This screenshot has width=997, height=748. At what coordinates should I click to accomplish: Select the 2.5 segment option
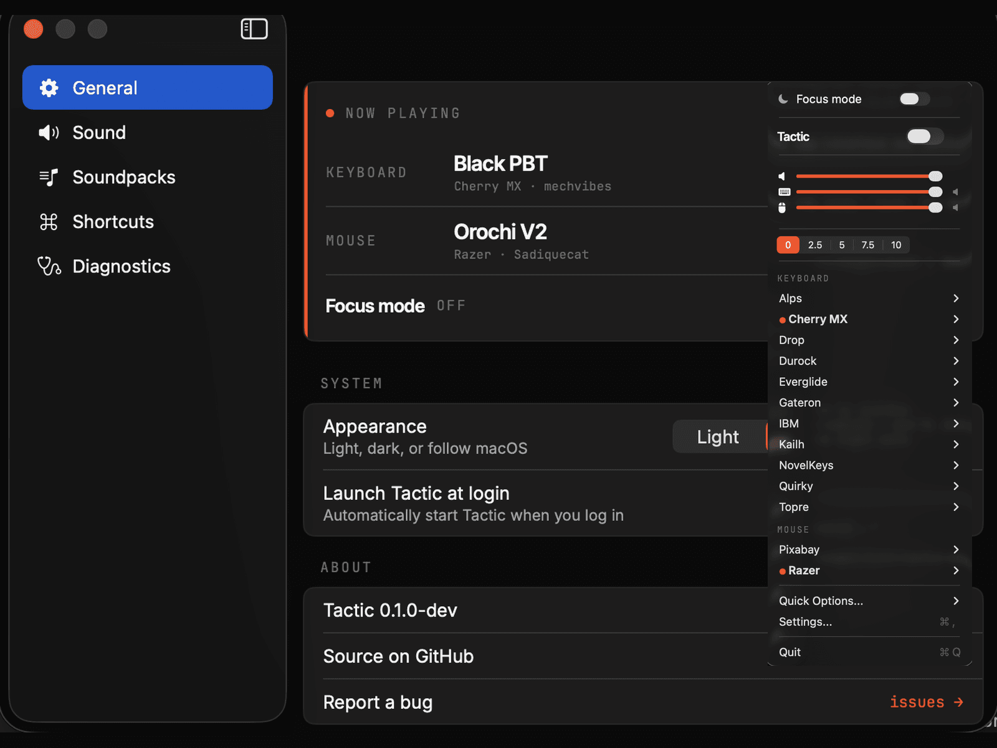click(x=815, y=245)
